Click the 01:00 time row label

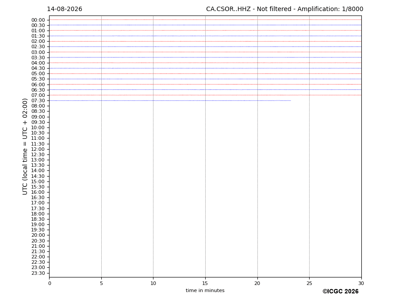[x=38, y=31]
